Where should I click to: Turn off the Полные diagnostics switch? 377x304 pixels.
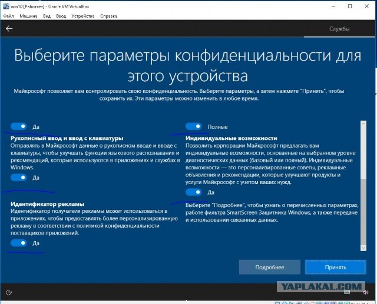[x=194, y=126]
